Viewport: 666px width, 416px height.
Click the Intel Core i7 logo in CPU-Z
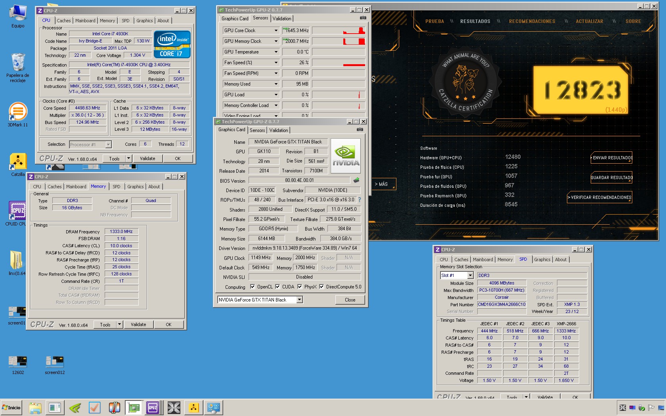click(x=172, y=44)
